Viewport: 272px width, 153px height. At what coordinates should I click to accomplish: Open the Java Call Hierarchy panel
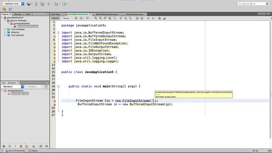point(15,151)
